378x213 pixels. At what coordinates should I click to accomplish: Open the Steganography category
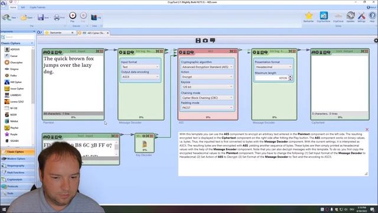pos(18,166)
